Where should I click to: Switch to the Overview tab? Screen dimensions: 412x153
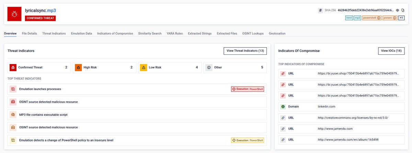[x=10, y=34]
